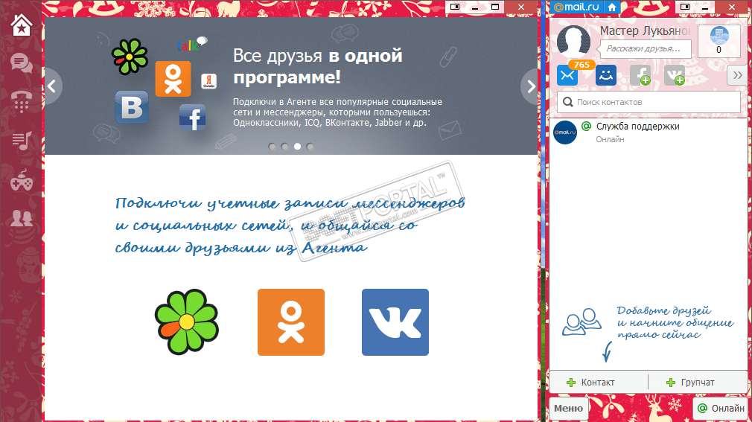This screenshot has width=752, height=422.
Task: Click @mail.ru logo in title bar
Action: [576, 7]
